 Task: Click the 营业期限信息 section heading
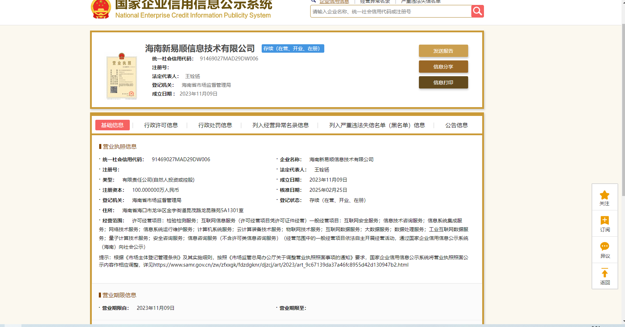(119, 295)
